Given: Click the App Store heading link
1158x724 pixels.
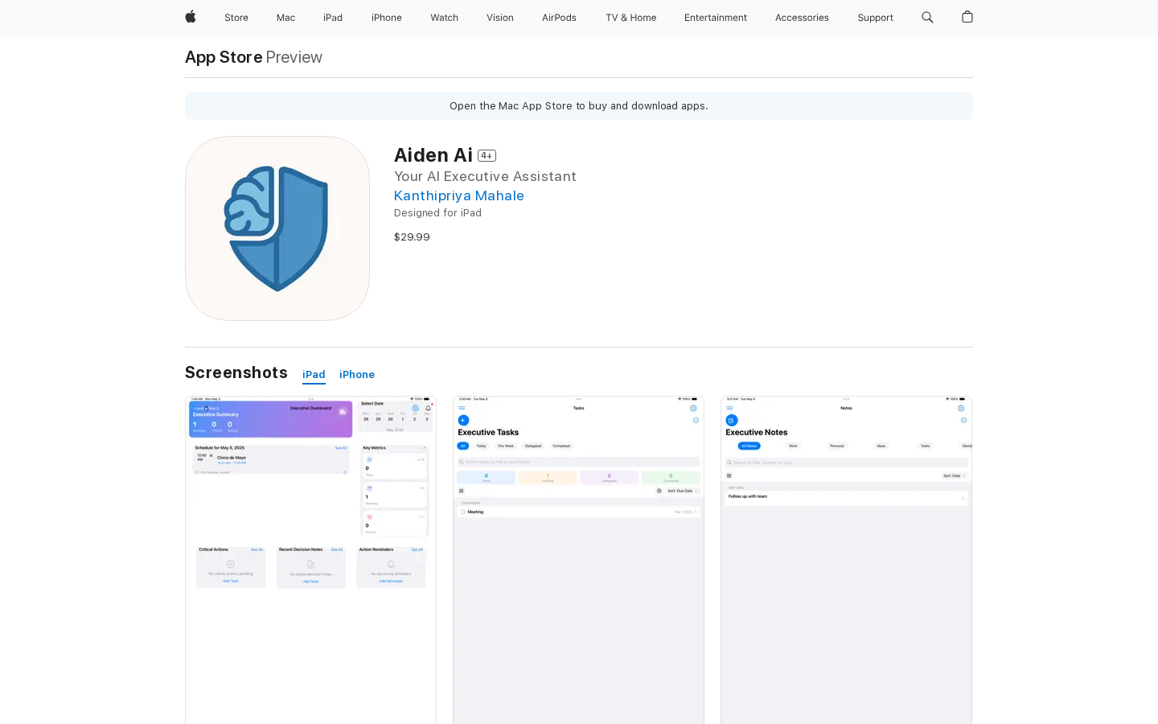Looking at the screenshot, I should coord(224,57).
